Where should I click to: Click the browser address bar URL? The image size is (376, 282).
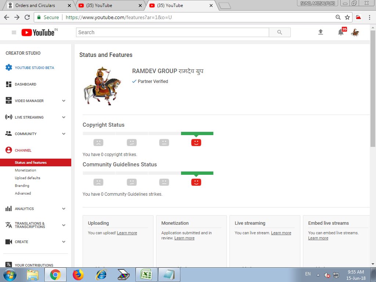tap(119, 17)
